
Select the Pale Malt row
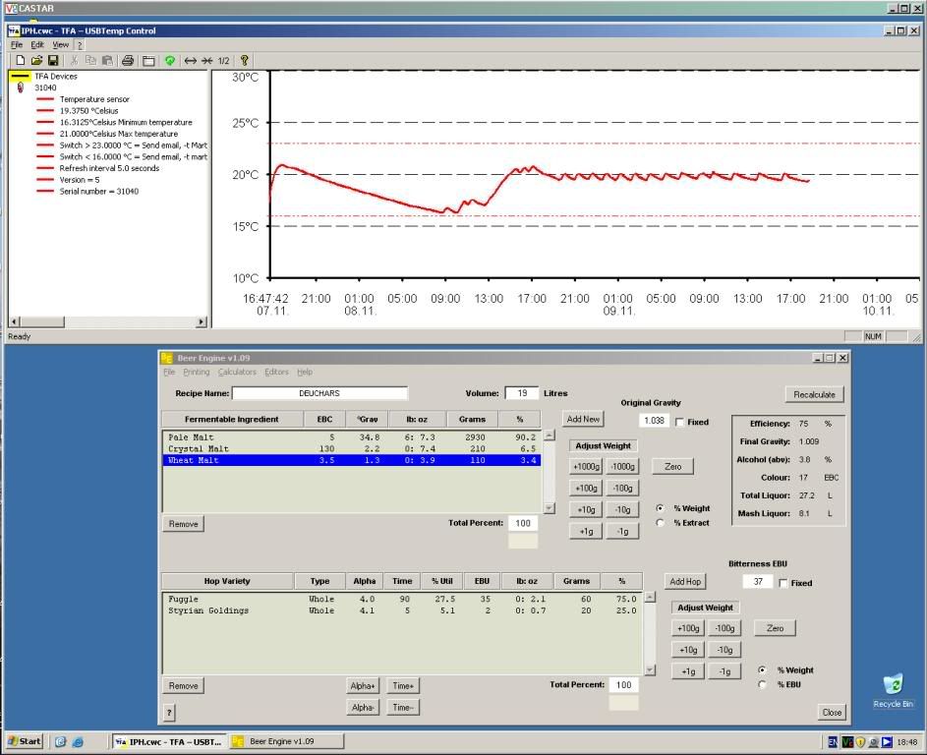pyautogui.click(x=352, y=437)
